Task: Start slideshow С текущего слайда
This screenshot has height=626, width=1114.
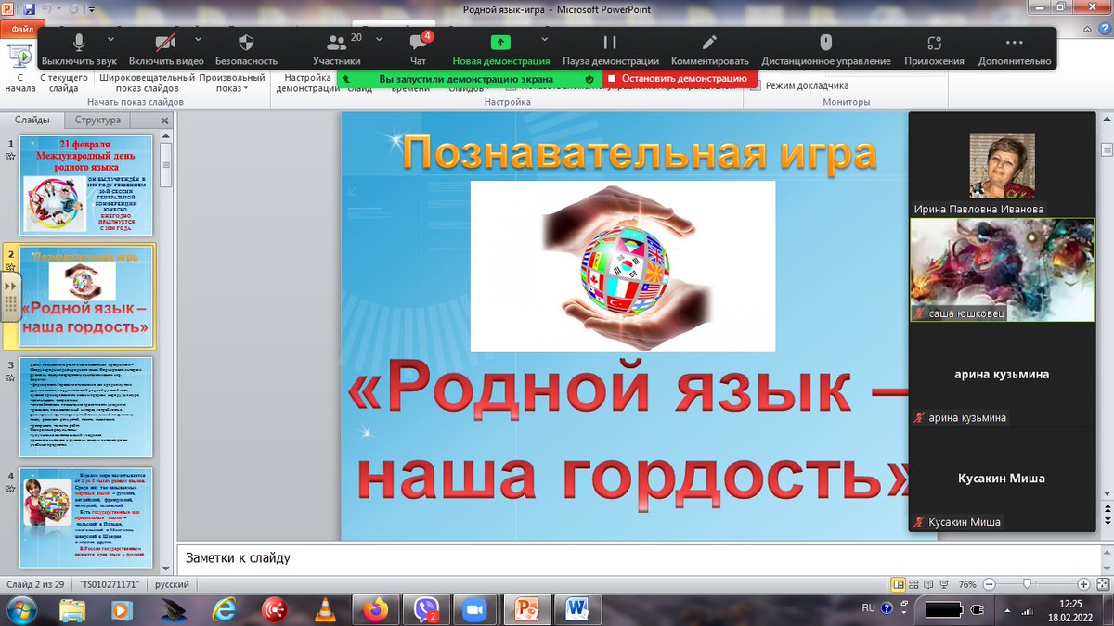Action: (x=64, y=82)
